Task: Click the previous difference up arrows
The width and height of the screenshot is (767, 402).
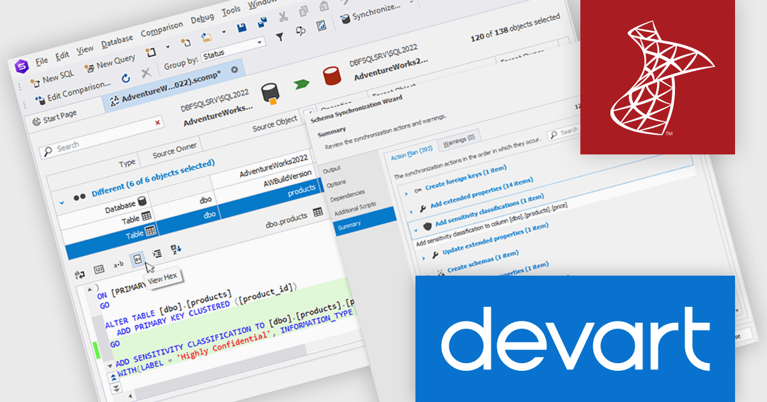Action: click(112, 378)
